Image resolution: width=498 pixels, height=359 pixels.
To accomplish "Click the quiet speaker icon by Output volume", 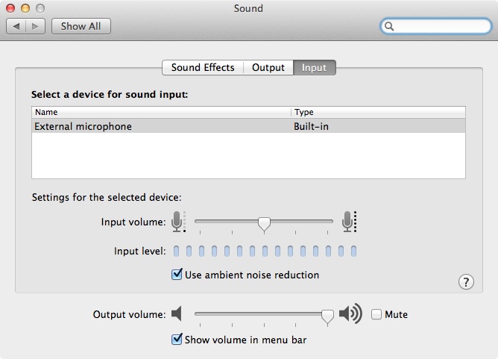I will tap(177, 314).
